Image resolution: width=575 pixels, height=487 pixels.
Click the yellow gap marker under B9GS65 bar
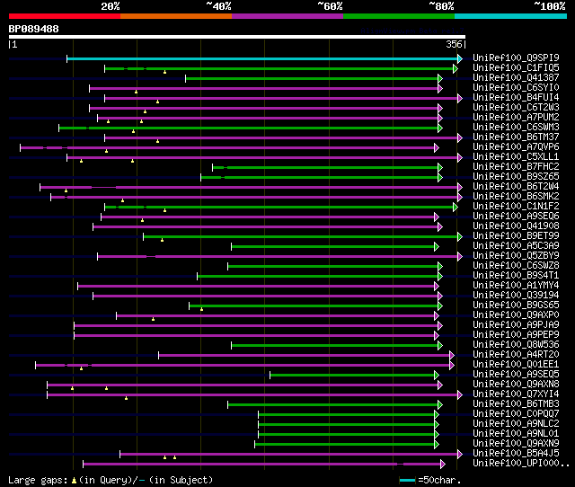pos(201,309)
